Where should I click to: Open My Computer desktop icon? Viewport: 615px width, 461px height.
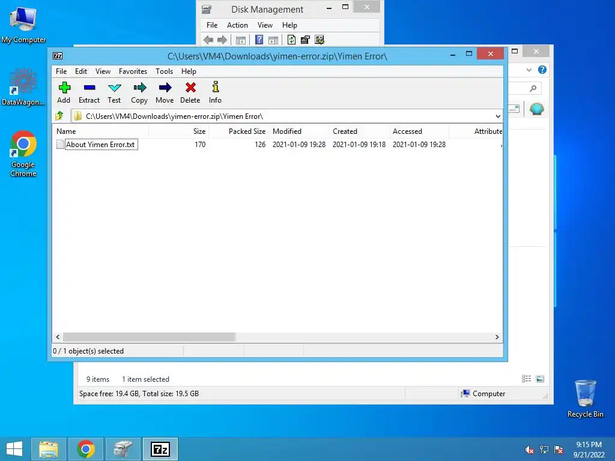pyautogui.click(x=23, y=25)
